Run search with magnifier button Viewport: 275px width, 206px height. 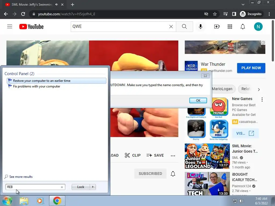click(184, 27)
